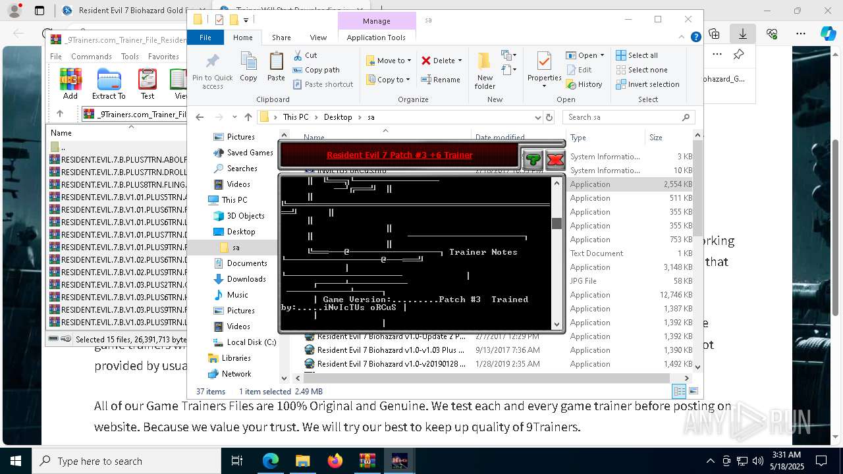This screenshot has width=843, height=474.
Task: Go up one folder level in Explorer
Action: click(248, 117)
